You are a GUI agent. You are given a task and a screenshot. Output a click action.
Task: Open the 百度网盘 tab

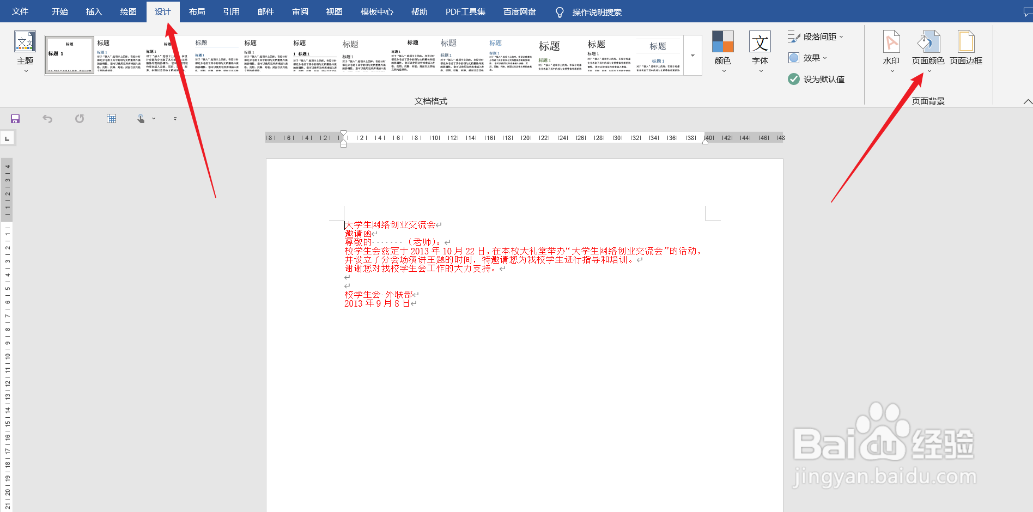point(520,11)
